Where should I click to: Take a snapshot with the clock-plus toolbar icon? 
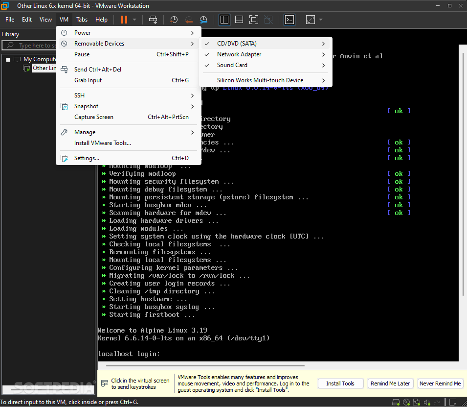[174, 20]
